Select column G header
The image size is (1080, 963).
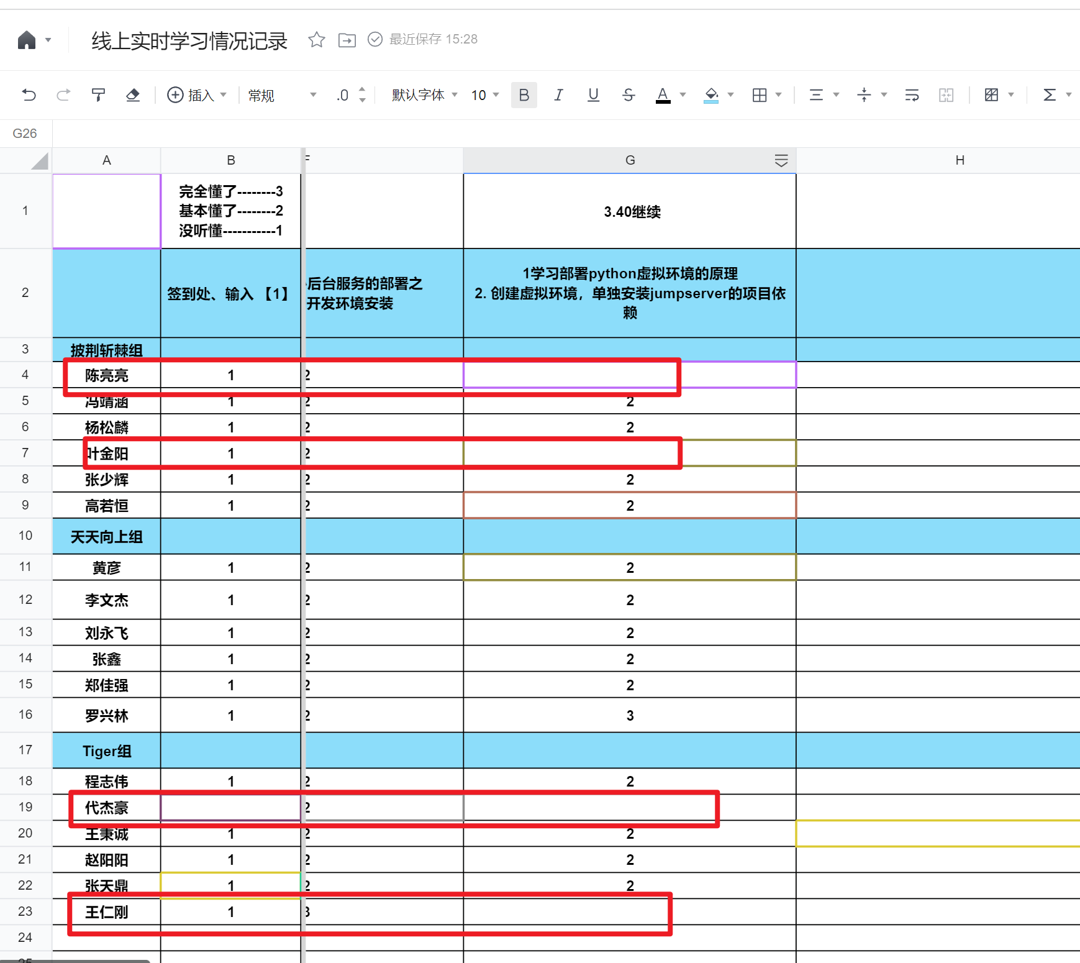[x=630, y=160]
